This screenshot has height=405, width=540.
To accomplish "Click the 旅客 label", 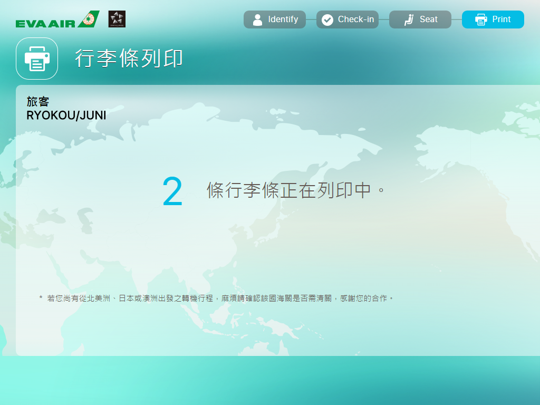I will point(38,102).
